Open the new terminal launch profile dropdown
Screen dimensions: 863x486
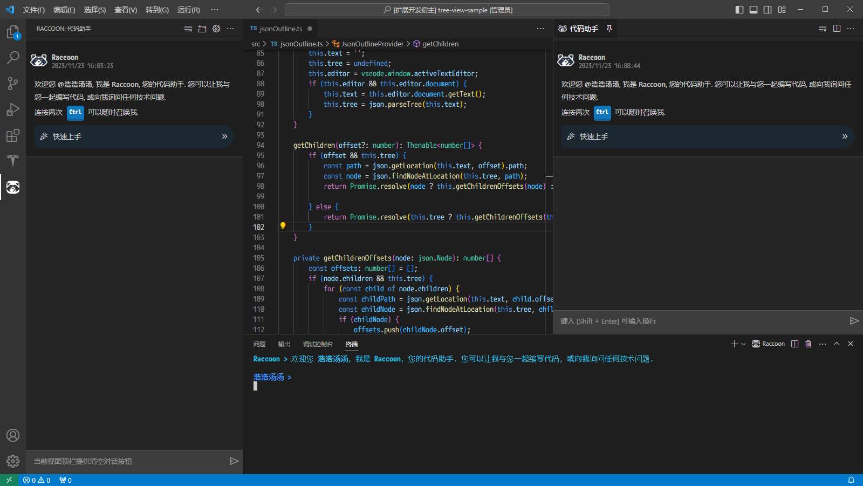(744, 344)
